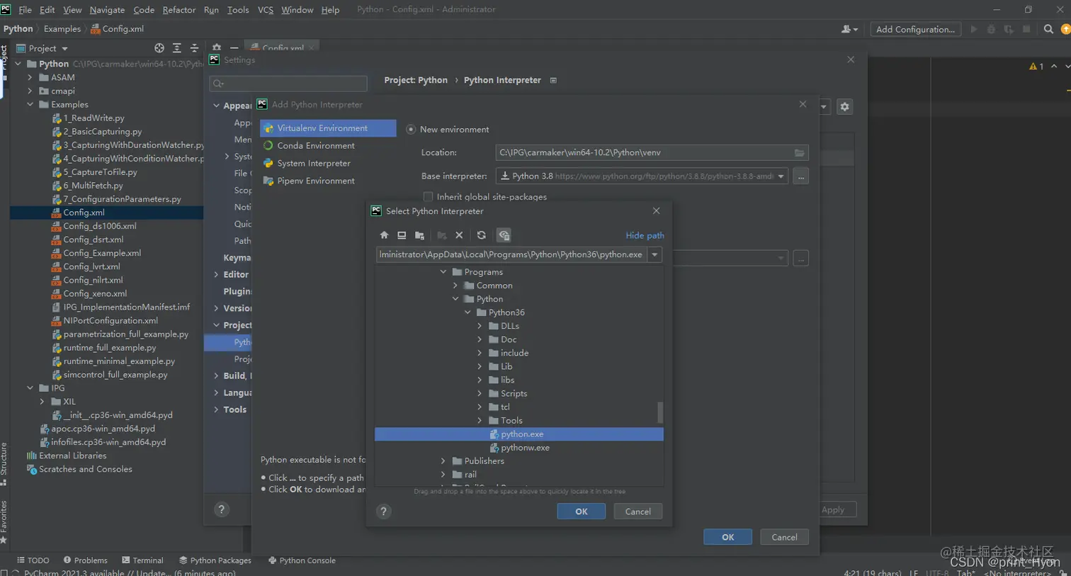This screenshot has height=576, width=1071.
Task: Click the help icon in Settings dialog
Action: pos(222,509)
